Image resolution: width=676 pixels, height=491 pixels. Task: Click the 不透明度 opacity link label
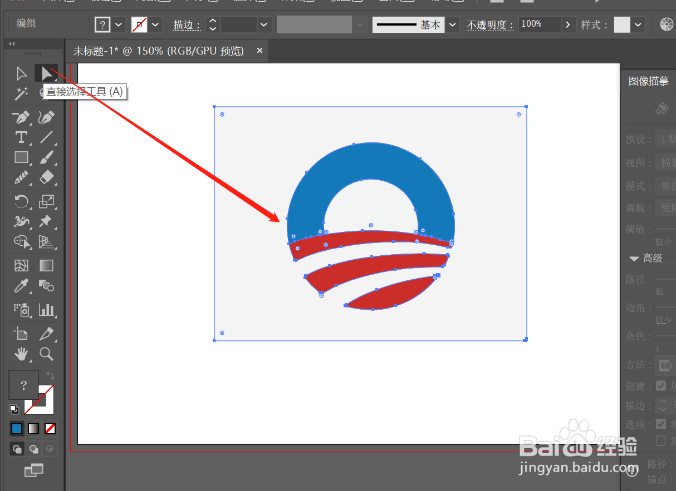tap(489, 25)
